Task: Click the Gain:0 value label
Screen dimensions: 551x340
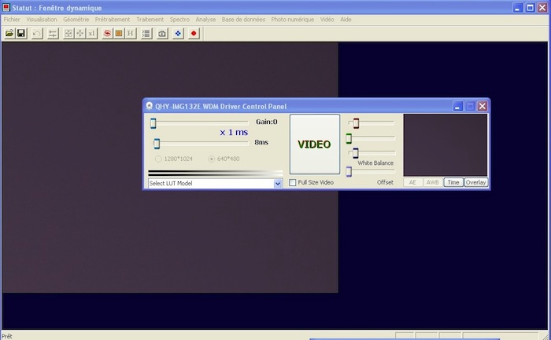Action: tap(267, 122)
